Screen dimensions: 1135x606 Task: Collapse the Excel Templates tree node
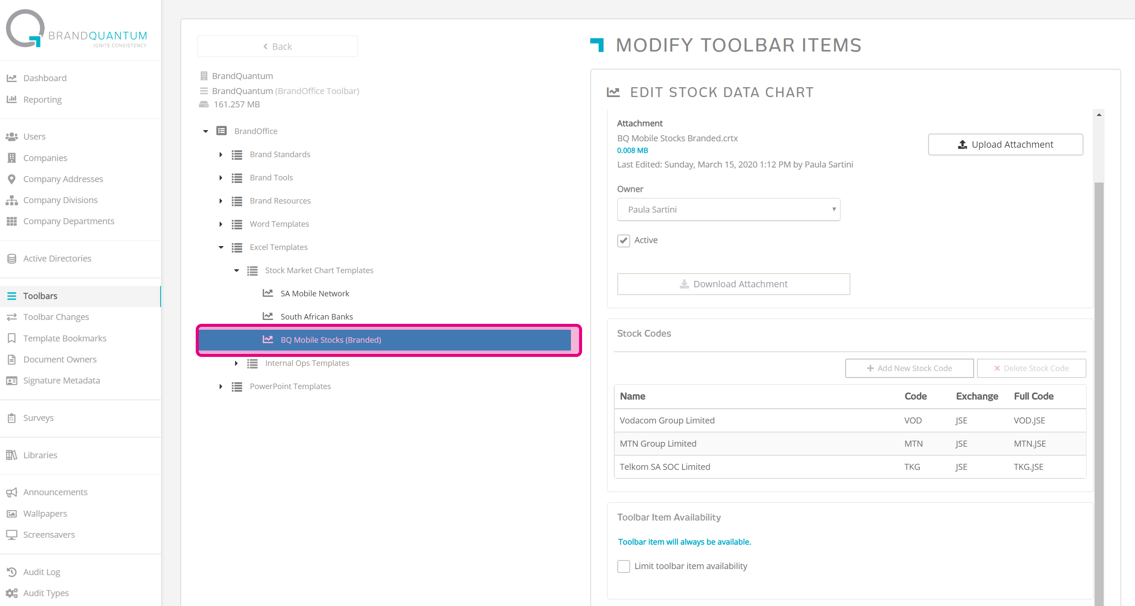221,247
